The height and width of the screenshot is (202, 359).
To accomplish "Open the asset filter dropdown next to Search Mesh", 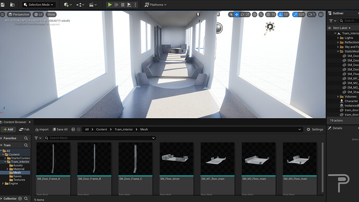I will click(x=38, y=138).
